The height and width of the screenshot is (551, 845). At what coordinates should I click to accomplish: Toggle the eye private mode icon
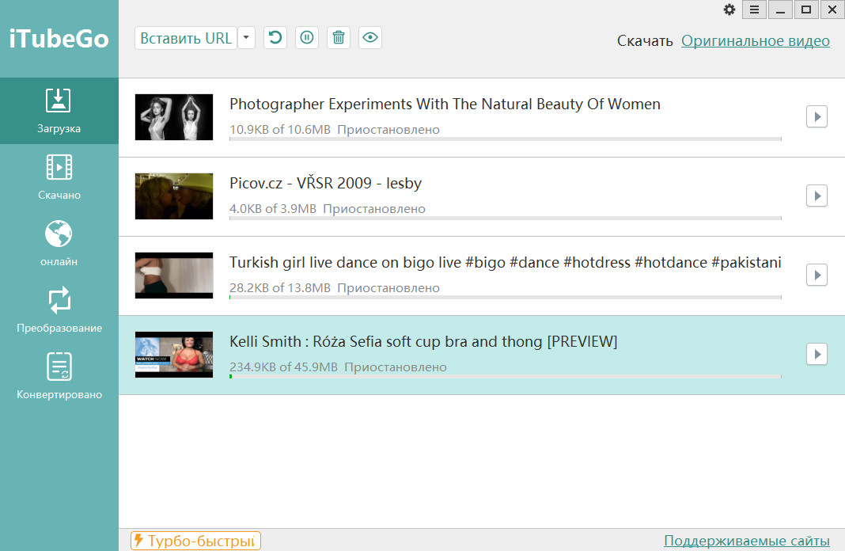[x=370, y=38]
